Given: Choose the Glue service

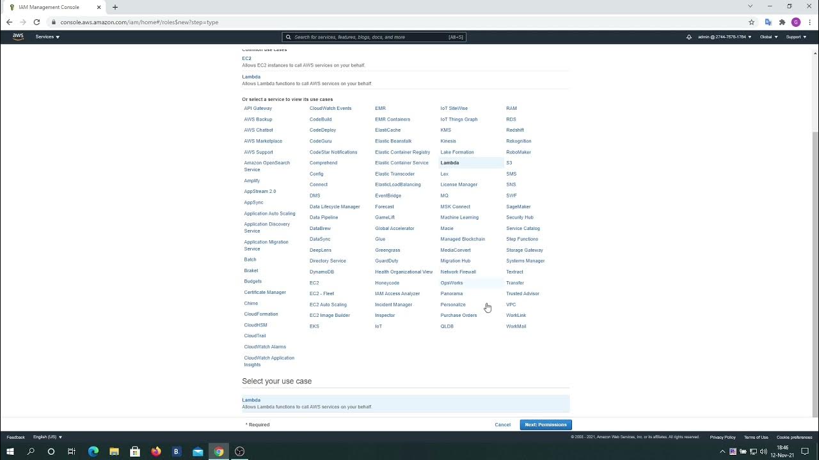Looking at the screenshot, I should 380,240.
